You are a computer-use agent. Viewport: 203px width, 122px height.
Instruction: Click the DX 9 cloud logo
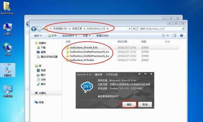[87, 87]
